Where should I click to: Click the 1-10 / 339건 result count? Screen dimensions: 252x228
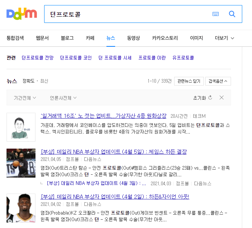[160, 81]
